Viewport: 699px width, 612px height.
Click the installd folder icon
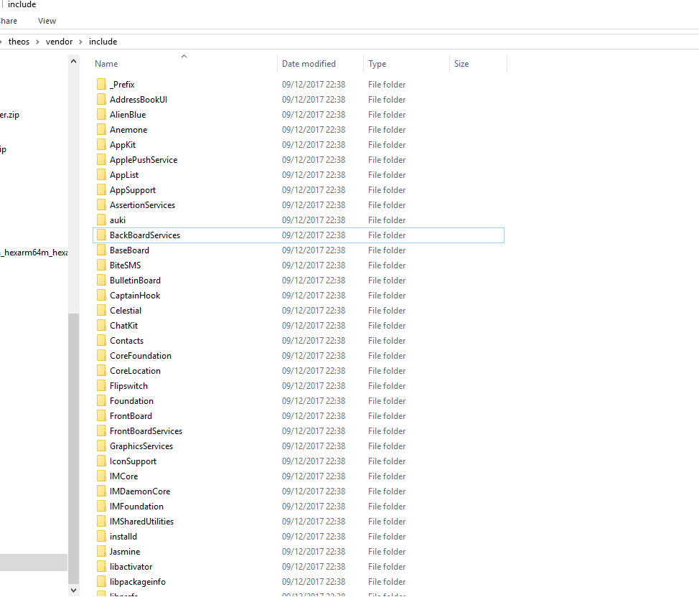tap(102, 537)
